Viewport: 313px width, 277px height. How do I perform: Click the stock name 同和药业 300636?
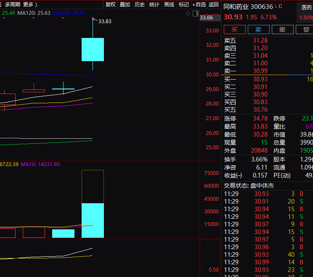pos(248,7)
